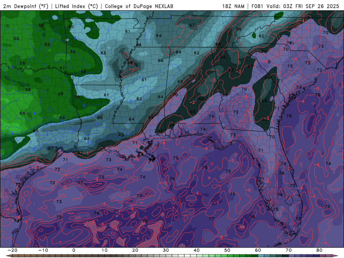Click the "80" label on the color scale
This screenshot has width=344, height=258.
click(319, 250)
